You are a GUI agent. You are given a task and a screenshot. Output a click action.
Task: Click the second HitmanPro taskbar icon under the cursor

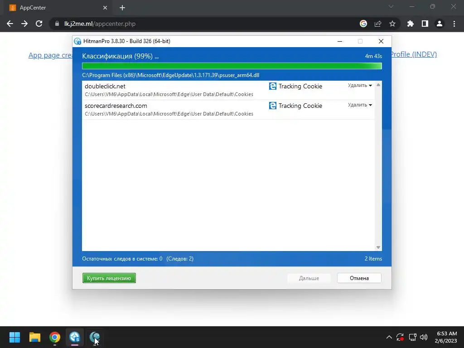coord(95,337)
